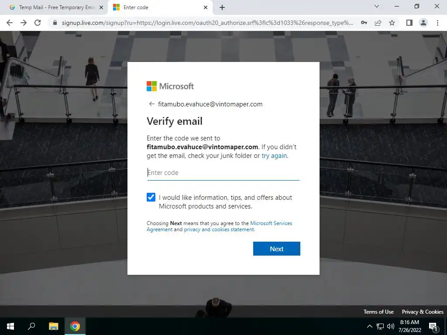Open File Explorer from taskbar

coord(53,326)
